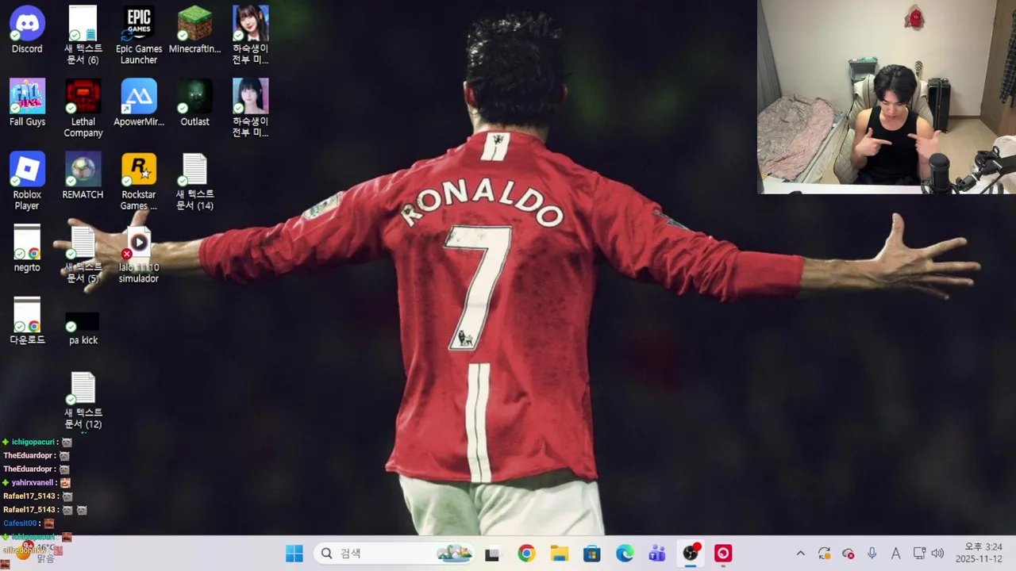Open the Minecraft desktop shortcut
This screenshot has height=571, width=1016.
pos(194,30)
